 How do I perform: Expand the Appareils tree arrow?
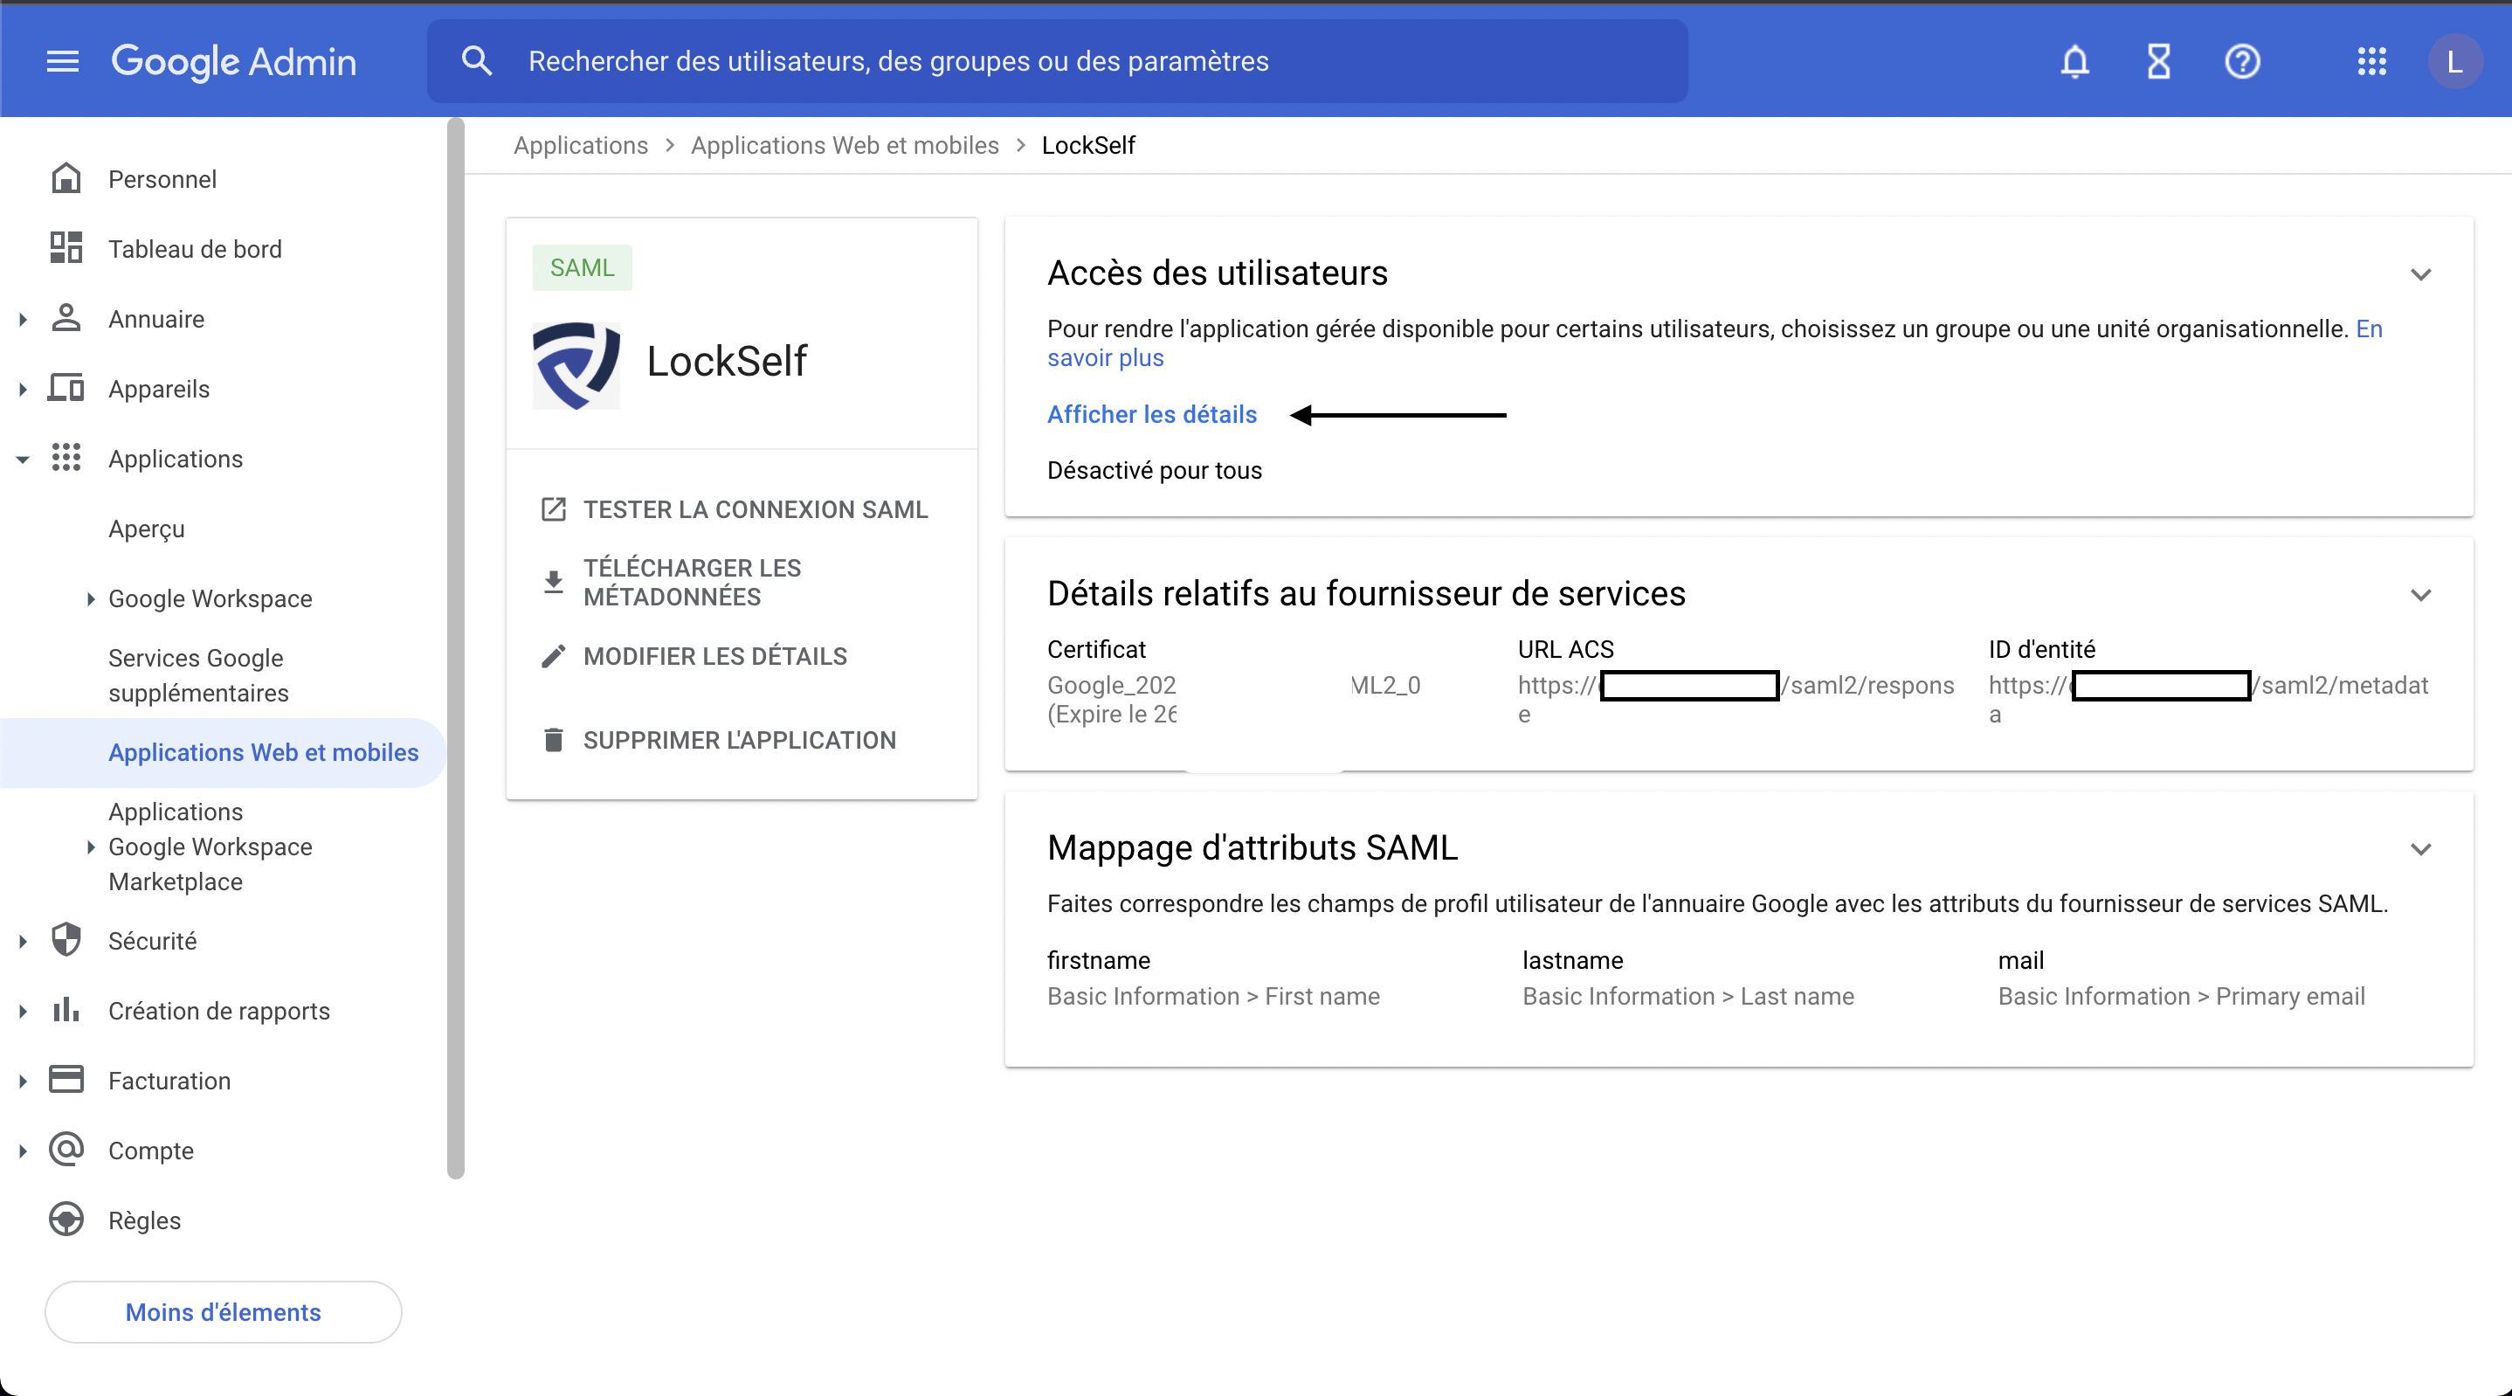click(x=23, y=390)
